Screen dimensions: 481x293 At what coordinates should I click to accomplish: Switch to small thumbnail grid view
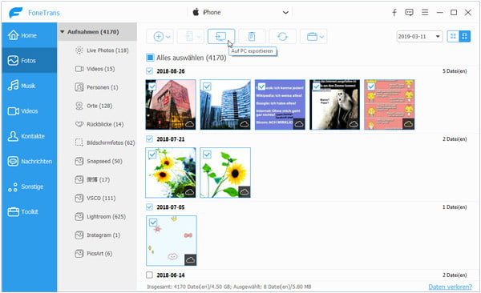464,37
